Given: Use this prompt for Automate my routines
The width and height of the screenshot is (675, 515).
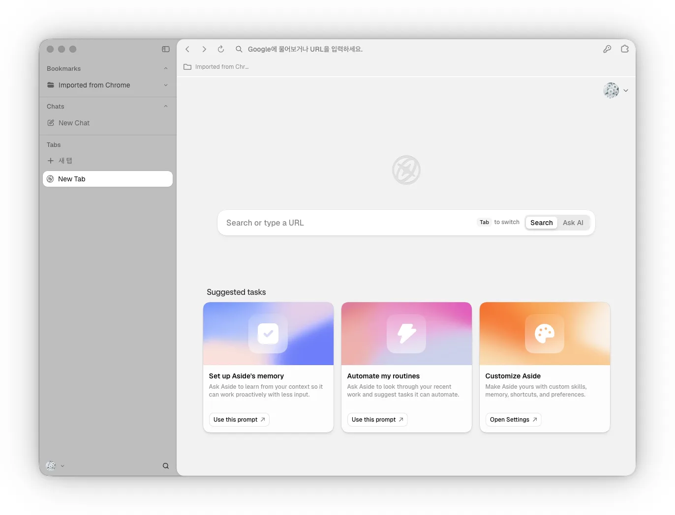Looking at the screenshot, I should [x=377, y=420].
